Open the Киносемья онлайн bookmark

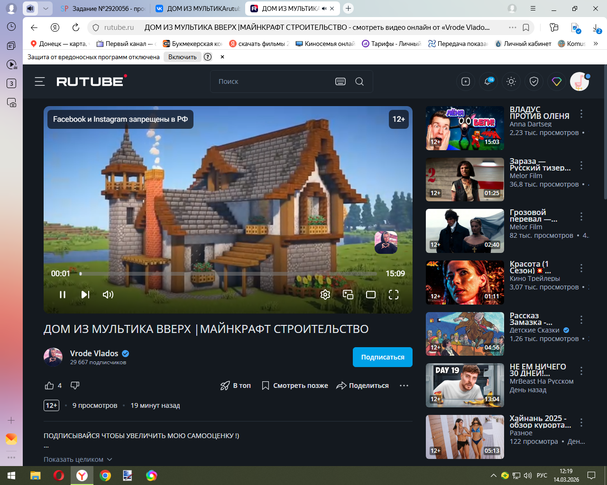(325, 44)
